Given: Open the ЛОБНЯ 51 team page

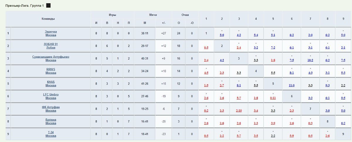Looking at the screenshot, I should (x=51, y=44).
